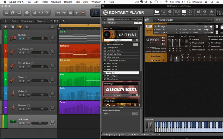Open the Midi Ch dropdown
This screenshot has width=223, height=139.
click(166, 33)
